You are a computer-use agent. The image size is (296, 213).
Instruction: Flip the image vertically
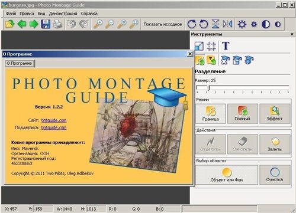coord(215,24)
